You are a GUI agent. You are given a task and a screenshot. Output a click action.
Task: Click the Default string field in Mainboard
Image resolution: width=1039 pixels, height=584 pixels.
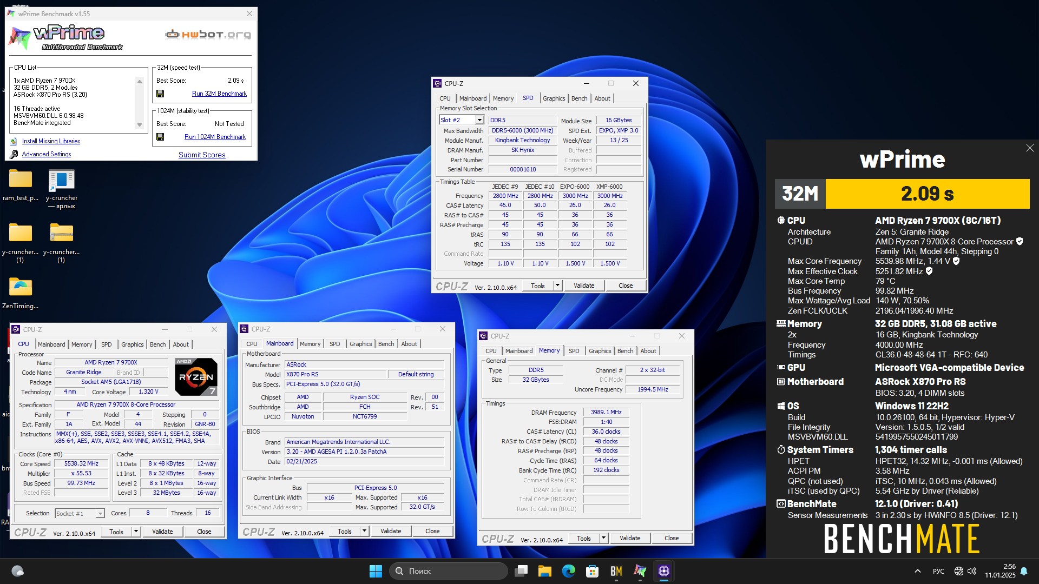pos(416,374)
